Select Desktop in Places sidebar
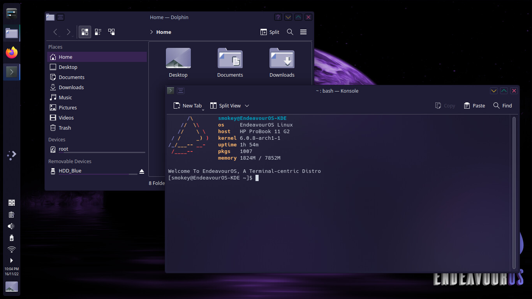 click(x=97, y=67)
